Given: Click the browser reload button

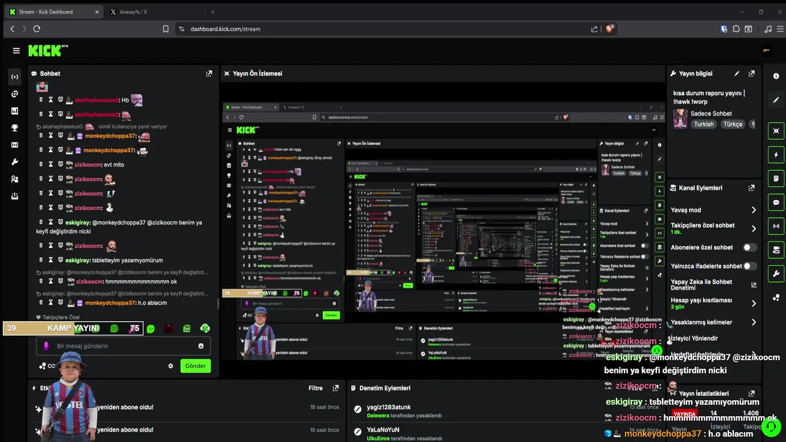Looking at the screenshot, I should click(x=37, y=29).
